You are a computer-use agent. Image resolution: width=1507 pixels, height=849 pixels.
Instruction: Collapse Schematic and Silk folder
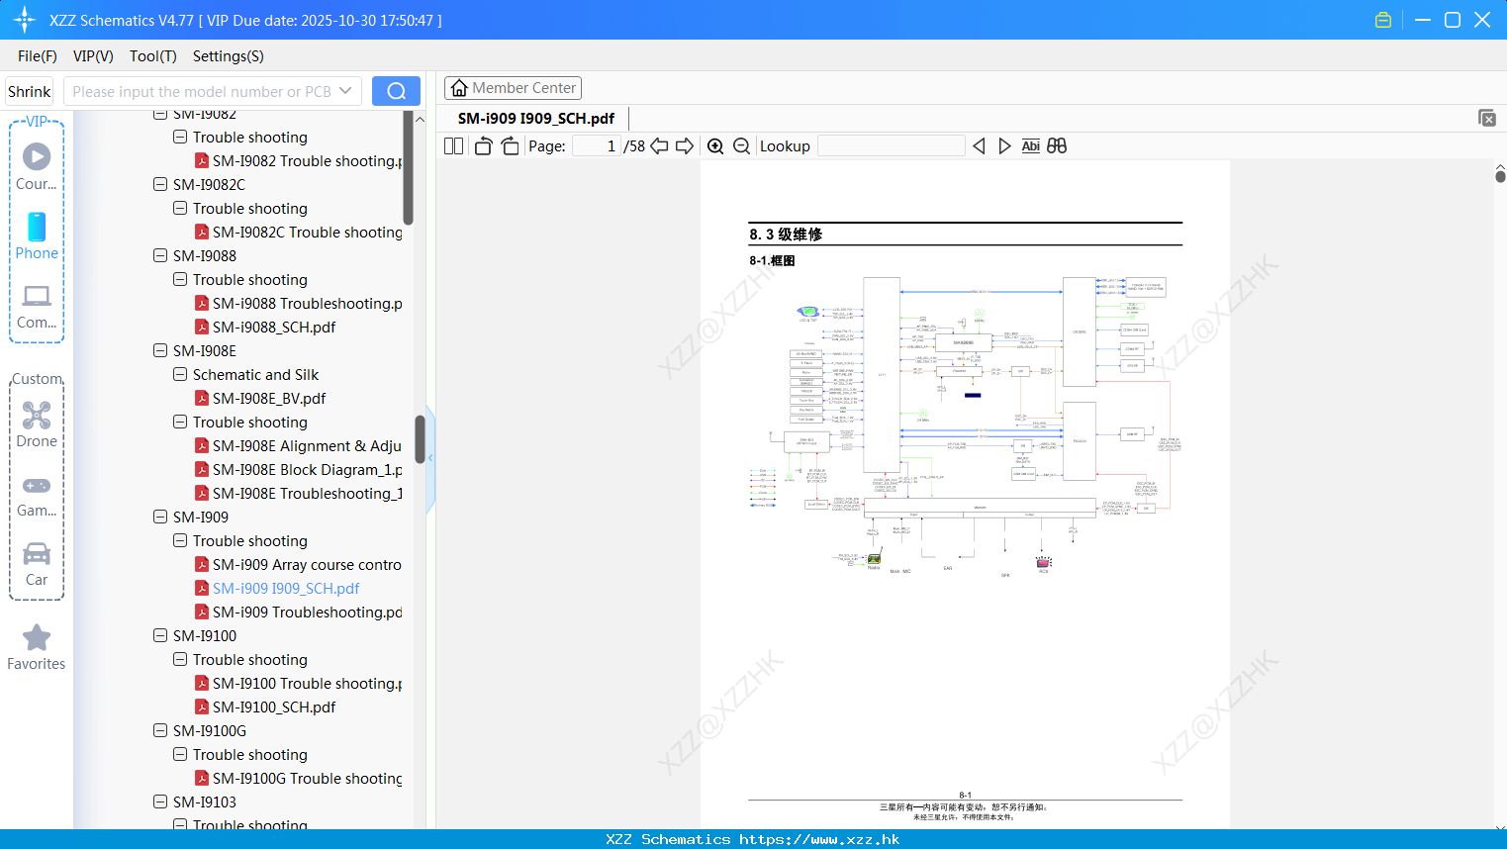(x=180, y=374)
